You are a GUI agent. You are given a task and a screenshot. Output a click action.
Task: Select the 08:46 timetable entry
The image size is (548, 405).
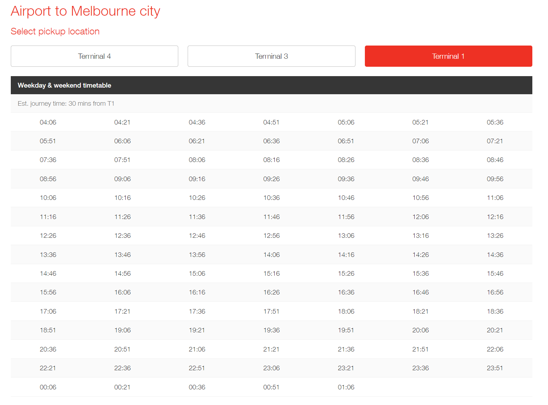click(x=495, y=160)
